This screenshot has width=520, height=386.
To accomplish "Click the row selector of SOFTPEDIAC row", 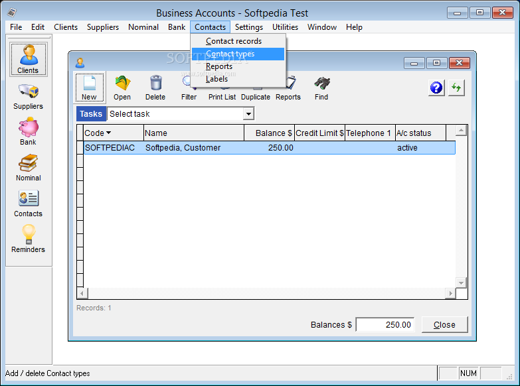I will click(80, 148).
